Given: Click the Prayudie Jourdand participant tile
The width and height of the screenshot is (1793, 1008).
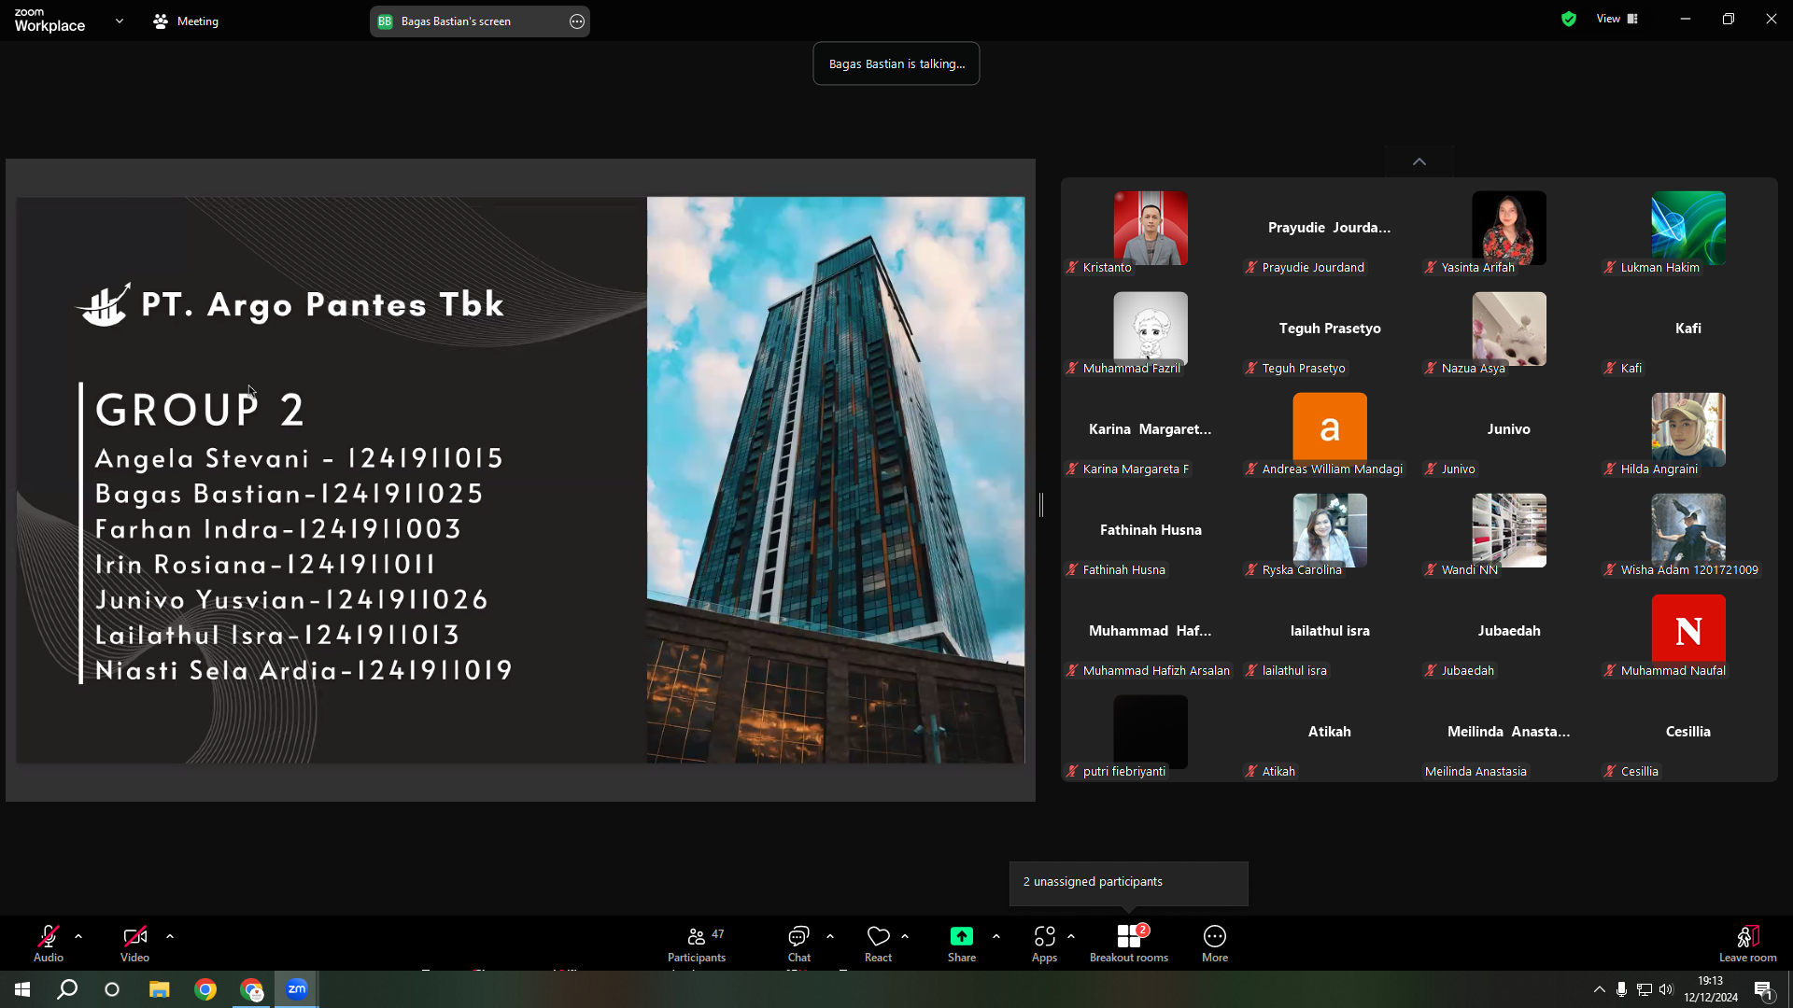Looking at the screenshot, I should pyautogui.click(x=1330, y=229).
